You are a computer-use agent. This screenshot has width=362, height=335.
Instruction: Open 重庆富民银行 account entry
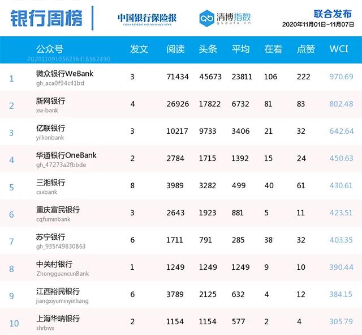(x=58, y=210)
